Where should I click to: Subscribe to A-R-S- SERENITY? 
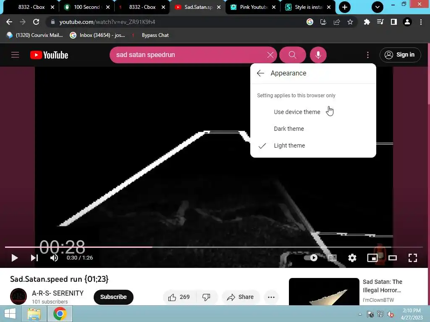pos(113,297)
